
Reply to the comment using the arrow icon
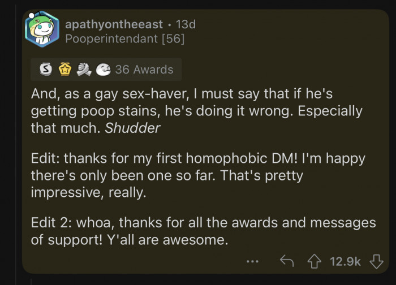[287, 261]
